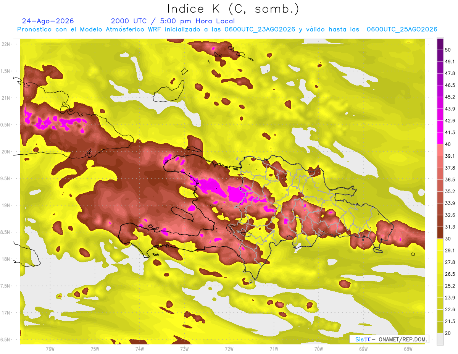Screen dimensions: 458x354
Task: Click the salmon swatch between 39.1 and 40
Action: (440, 150)
